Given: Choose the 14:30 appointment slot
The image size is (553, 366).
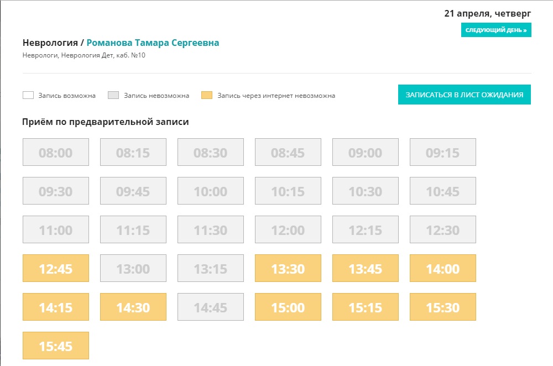Looking at the screenshot, I should [133, 307].
